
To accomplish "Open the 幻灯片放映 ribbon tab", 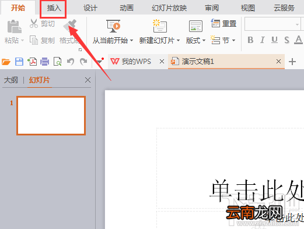I will [169, 8].
